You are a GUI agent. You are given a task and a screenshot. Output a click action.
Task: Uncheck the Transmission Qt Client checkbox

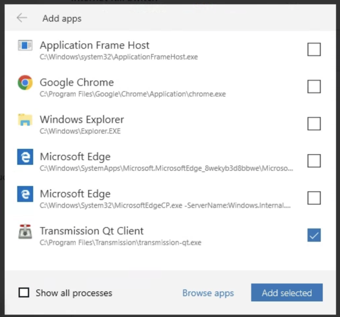[314, 235]
